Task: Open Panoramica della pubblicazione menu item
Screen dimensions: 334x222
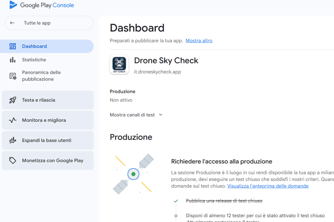Action: pyautogui.click(x=47, y=76)
